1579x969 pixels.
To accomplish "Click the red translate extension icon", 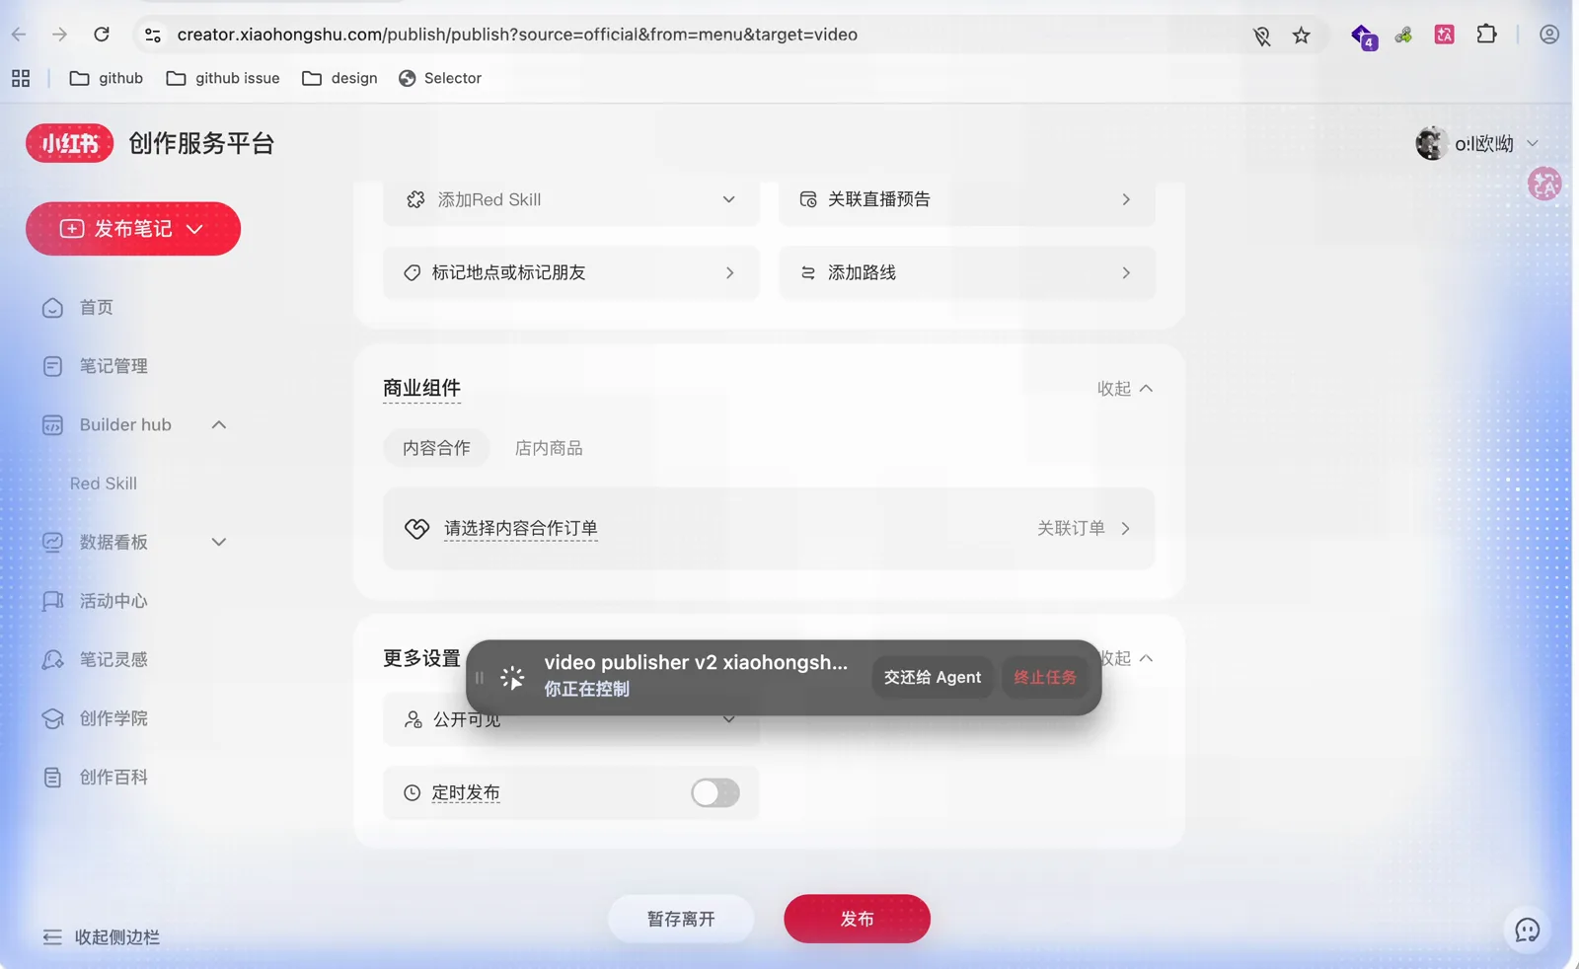I will 1445,35.
